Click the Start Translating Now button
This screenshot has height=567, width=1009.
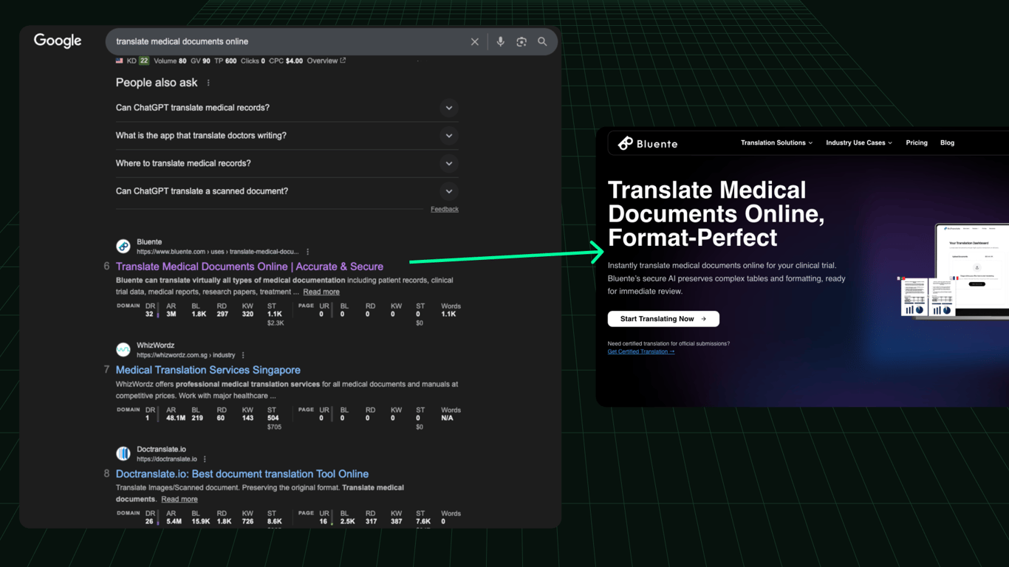pos(663,319)
